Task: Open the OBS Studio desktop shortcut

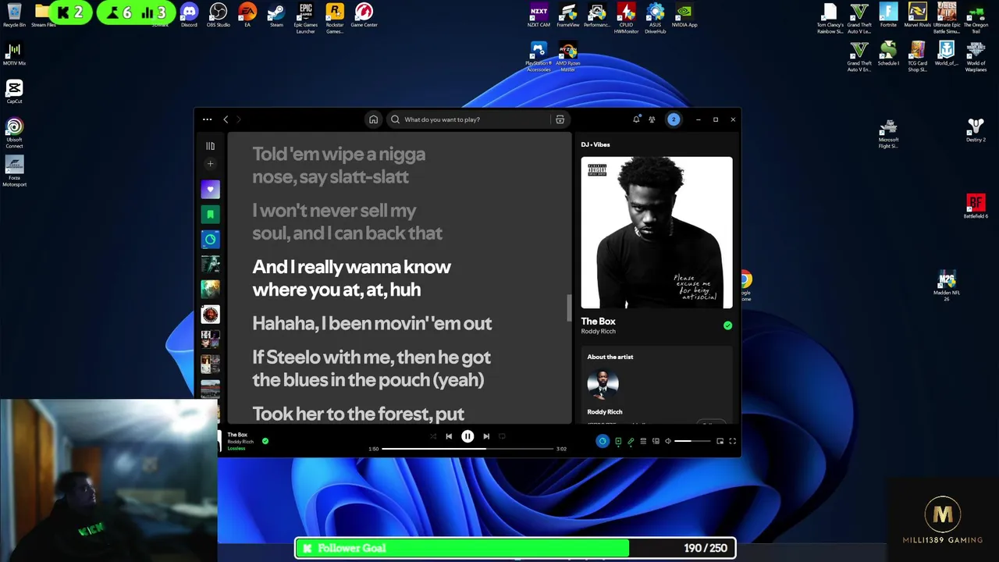Action: point(219,15)
